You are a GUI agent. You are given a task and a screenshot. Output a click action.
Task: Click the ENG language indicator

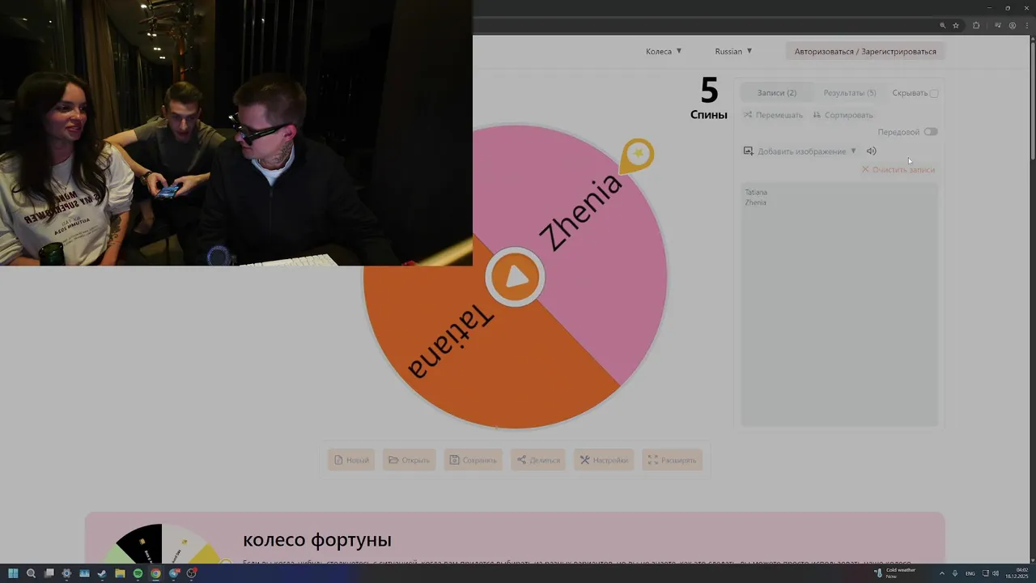pos(970,573)
